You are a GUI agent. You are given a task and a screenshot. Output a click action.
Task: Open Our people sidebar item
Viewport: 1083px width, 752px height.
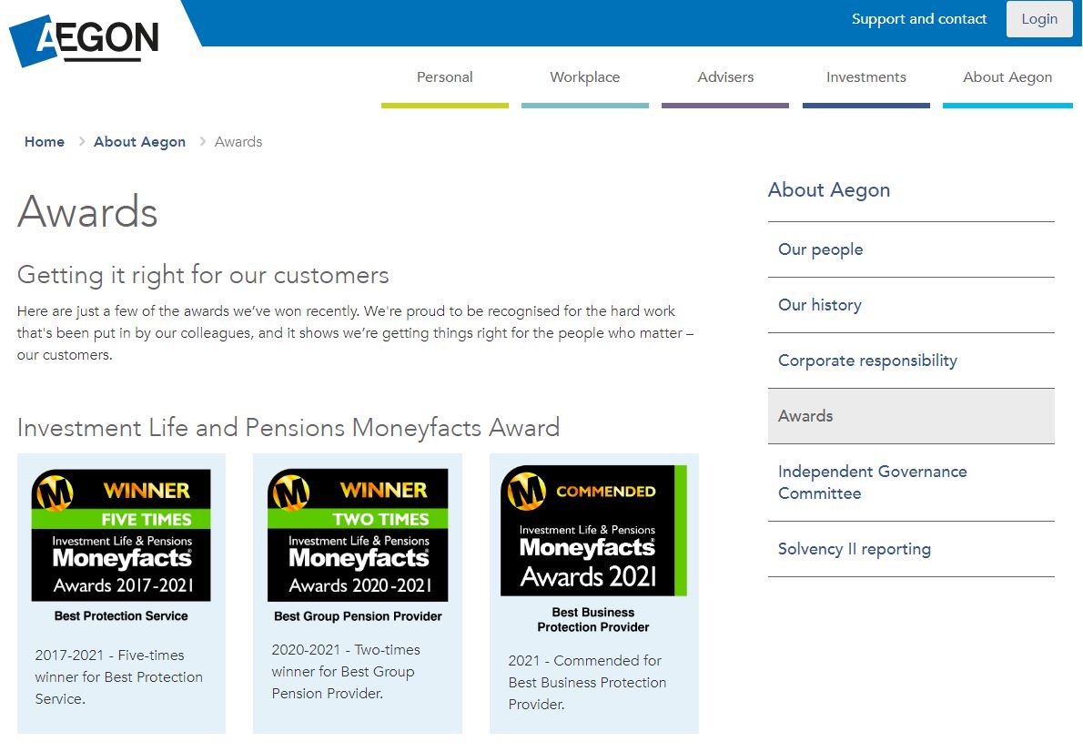911,249
